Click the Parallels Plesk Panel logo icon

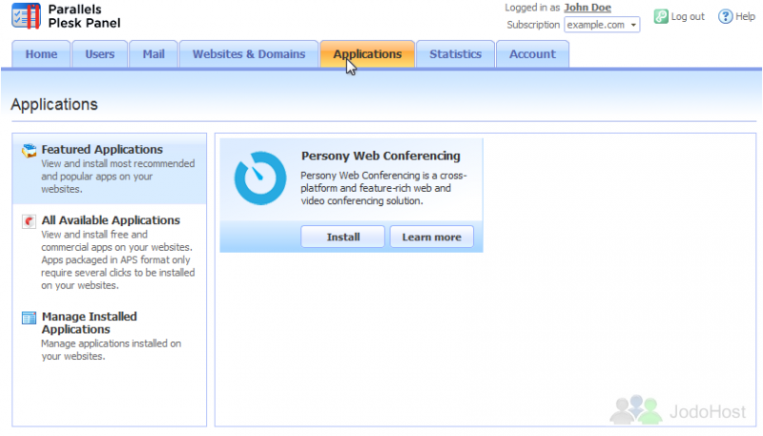click(x=27, y=15)
